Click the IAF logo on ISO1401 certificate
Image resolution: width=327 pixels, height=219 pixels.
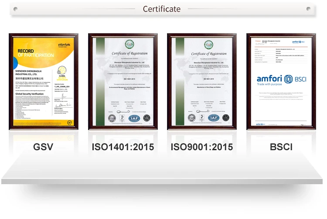[134, 118]
